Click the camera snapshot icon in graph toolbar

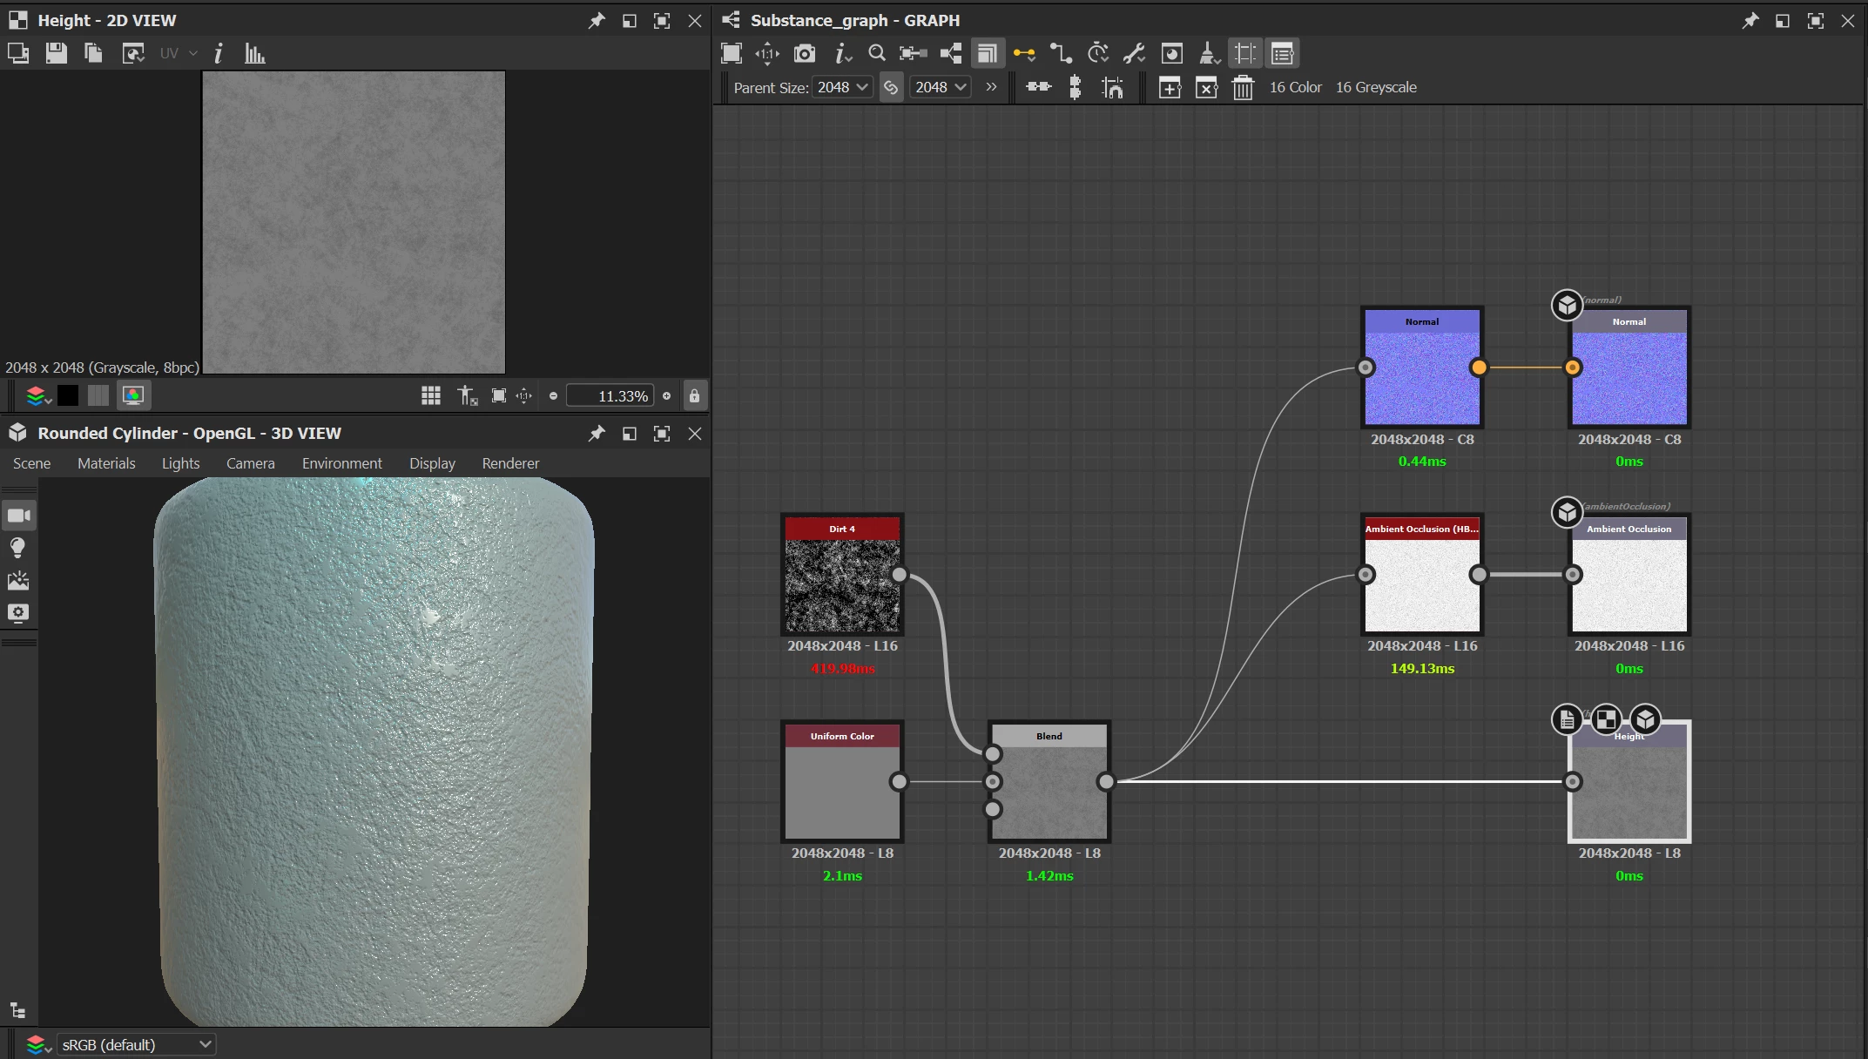coord(804,53)
